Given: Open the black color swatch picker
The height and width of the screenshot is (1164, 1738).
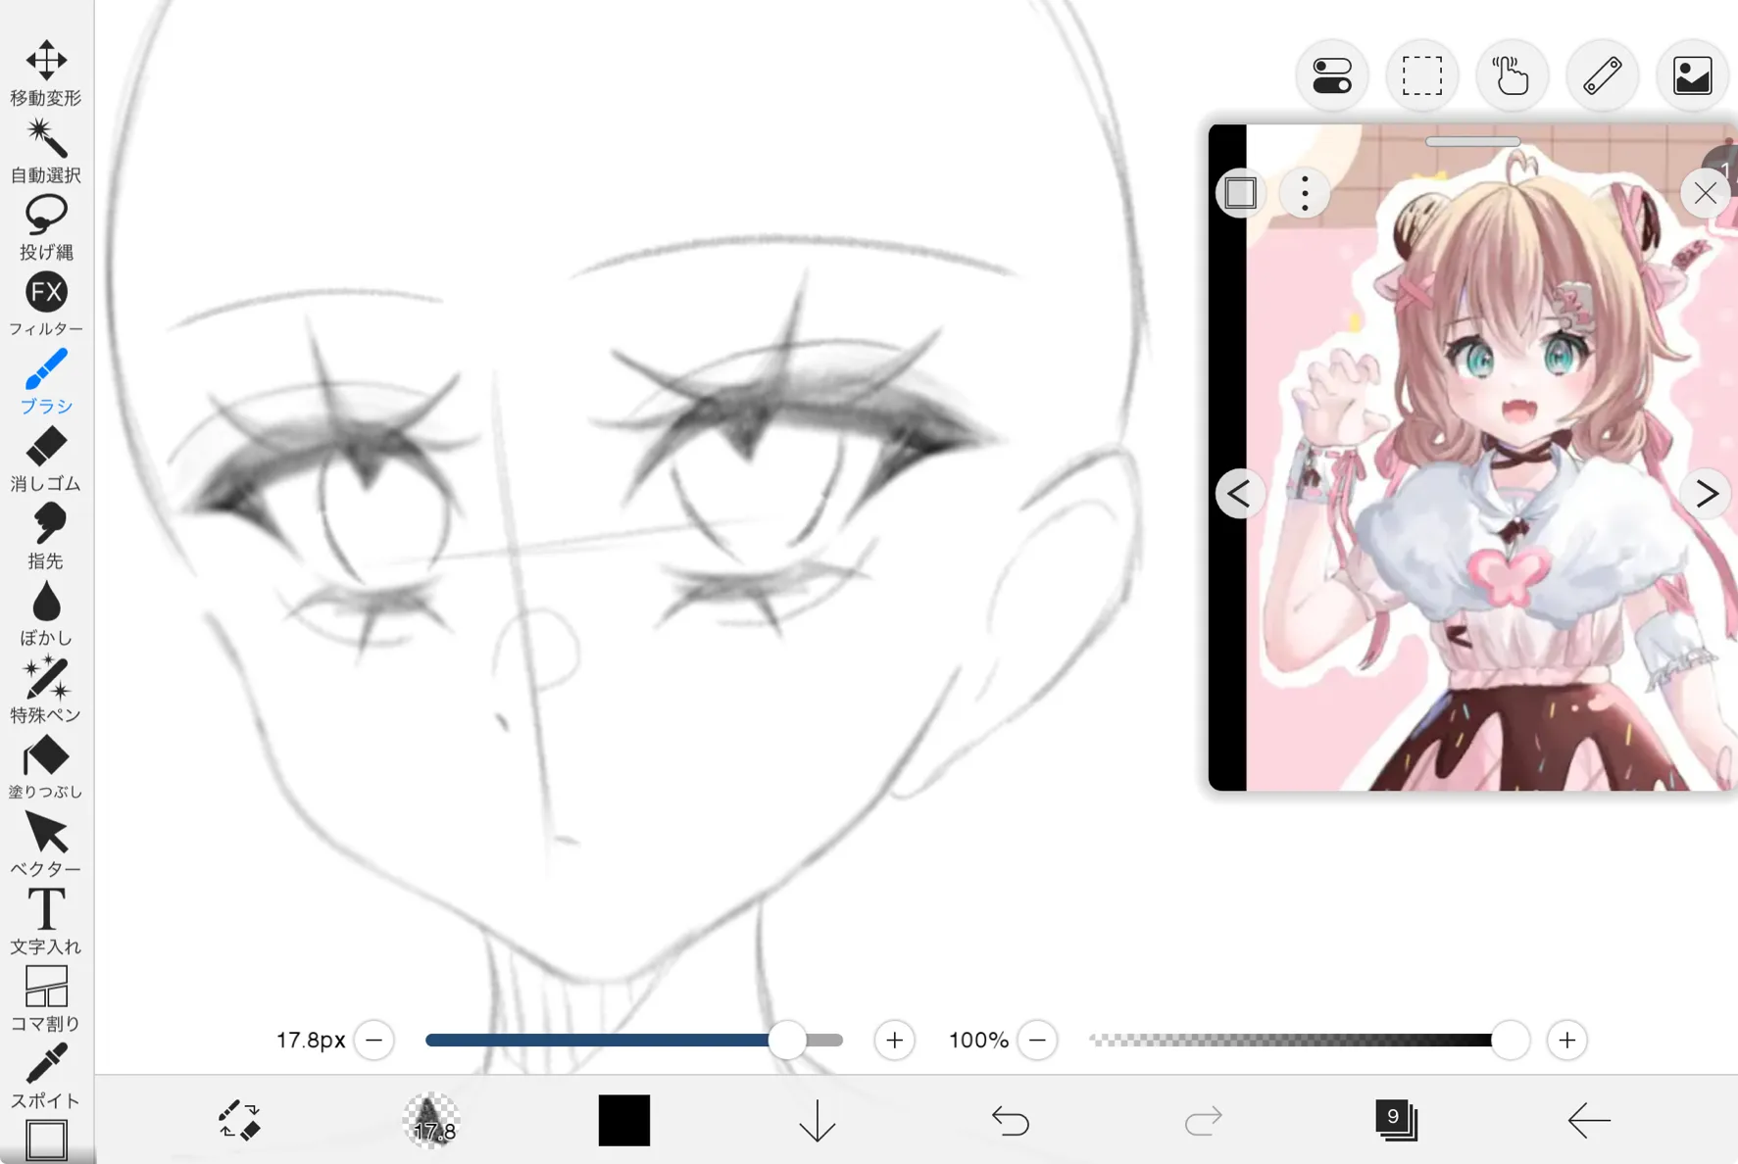Looking at the screenshot, I should [624, 1120].
